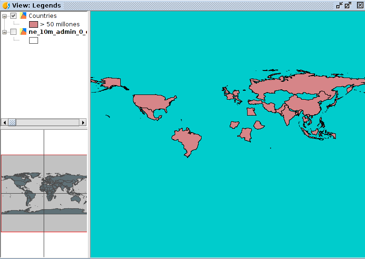Select the ne_10m_admin_0 layer name
The height and width of the screenshot is (259, 365).
tap(57, 32)
